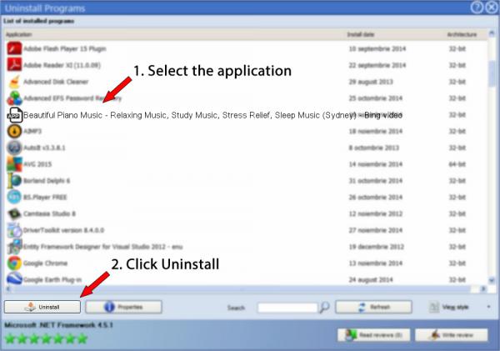Image resolution: width=500 pixels, height=351 pixels.
Task: Select 'BS.Player FREE' row text
Action: [45, 197]
